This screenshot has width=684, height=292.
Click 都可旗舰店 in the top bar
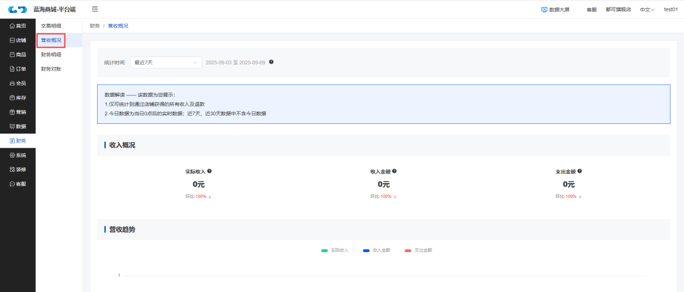pyautogui.click(x=618, y=10)
